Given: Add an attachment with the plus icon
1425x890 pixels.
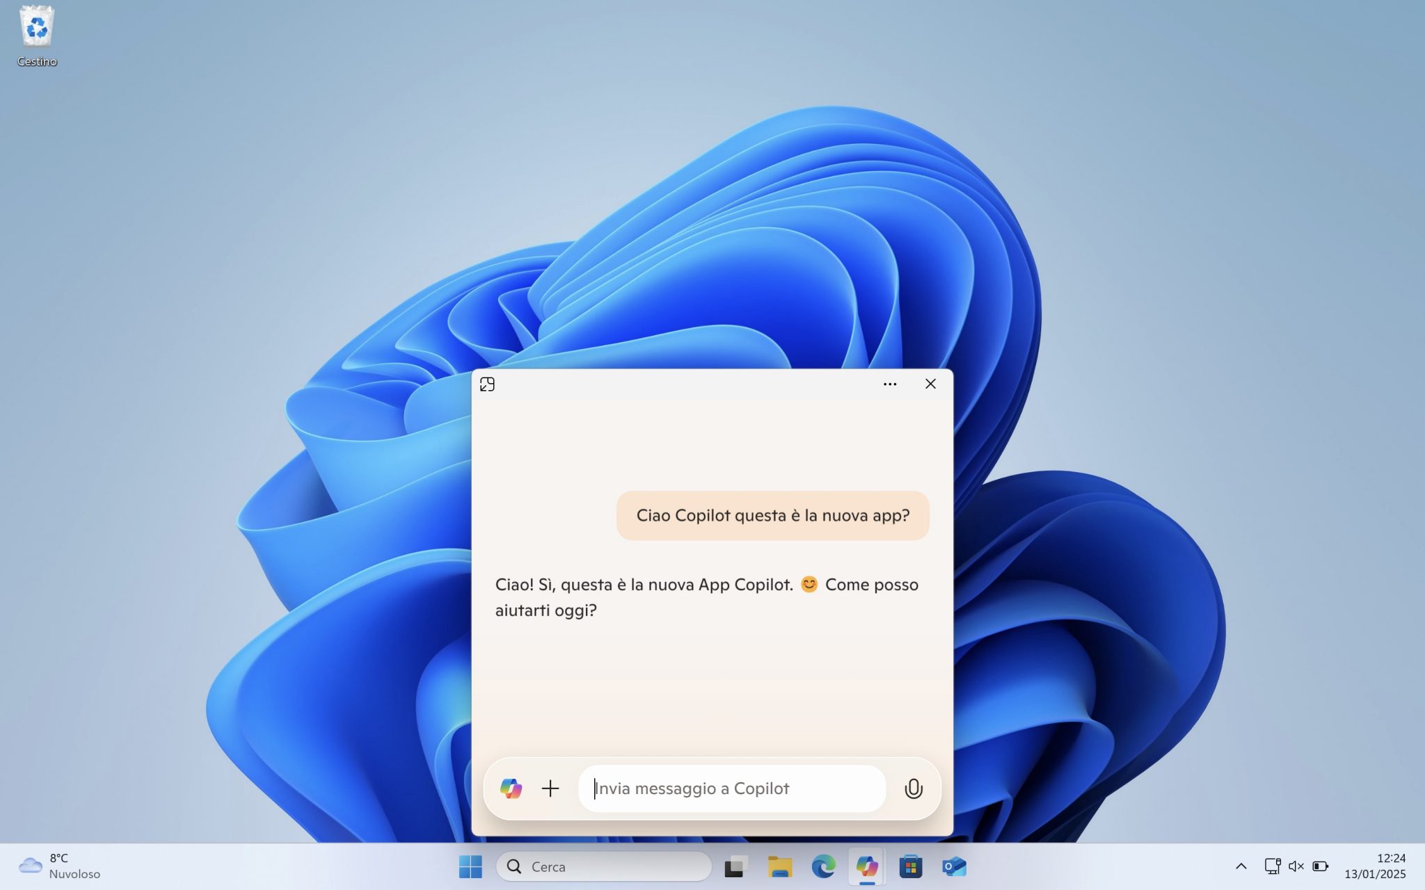Looking at the screenshot, I should (550, 788).
